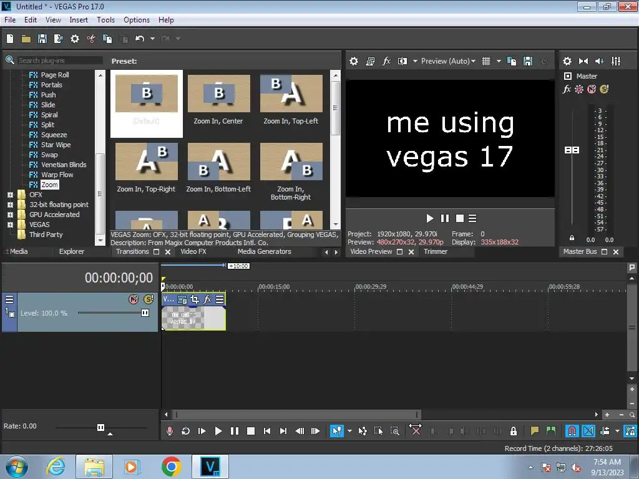This screenshot has height=479, width=639.
Task: Open a project with the folder icon
Action: pyautogui.click(x=26, y=39)
